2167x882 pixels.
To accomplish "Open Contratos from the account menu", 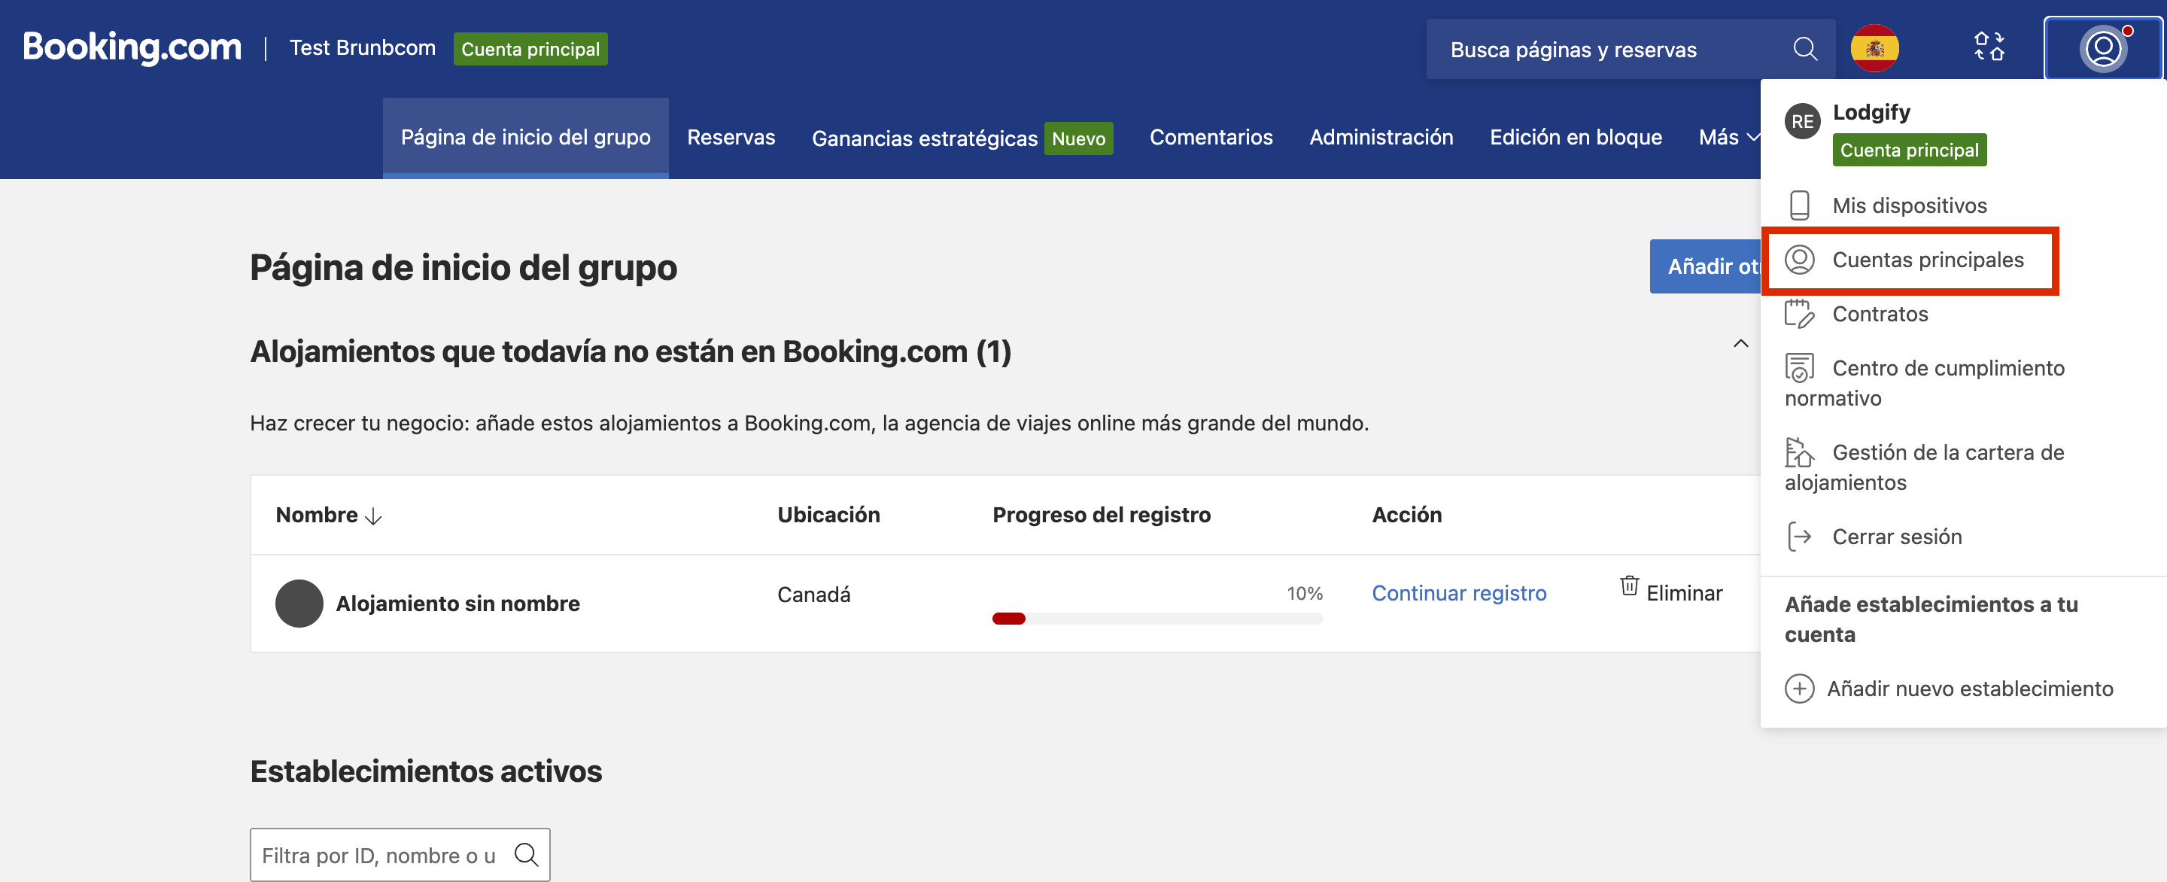I will pos(1880,314).
